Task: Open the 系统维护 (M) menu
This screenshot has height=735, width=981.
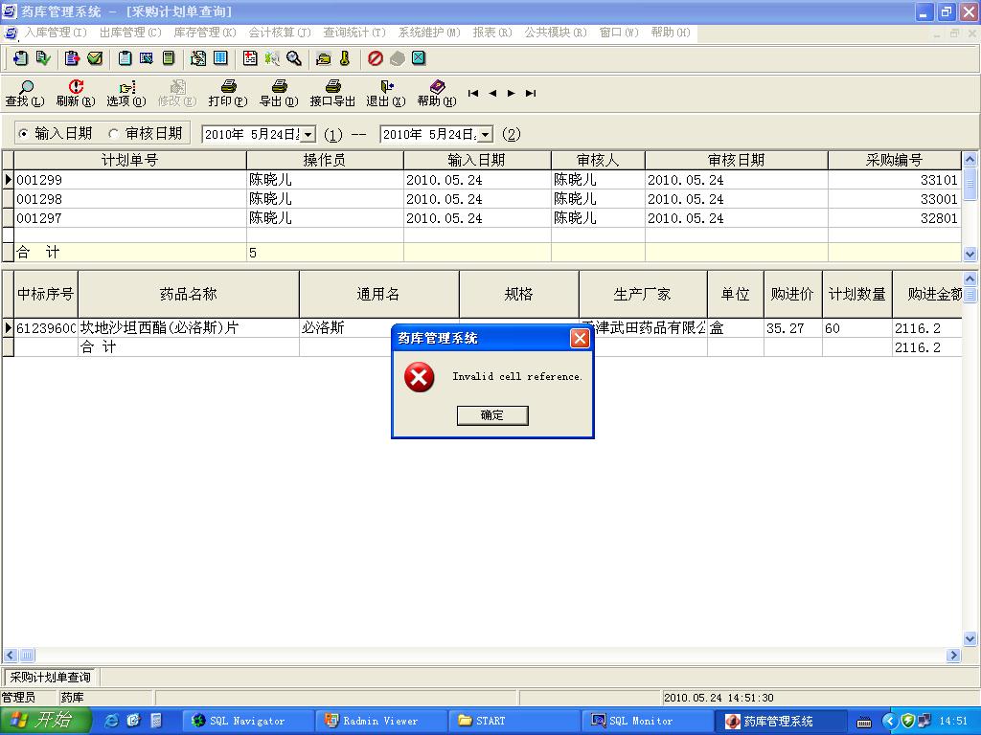Action: (429, 33)
